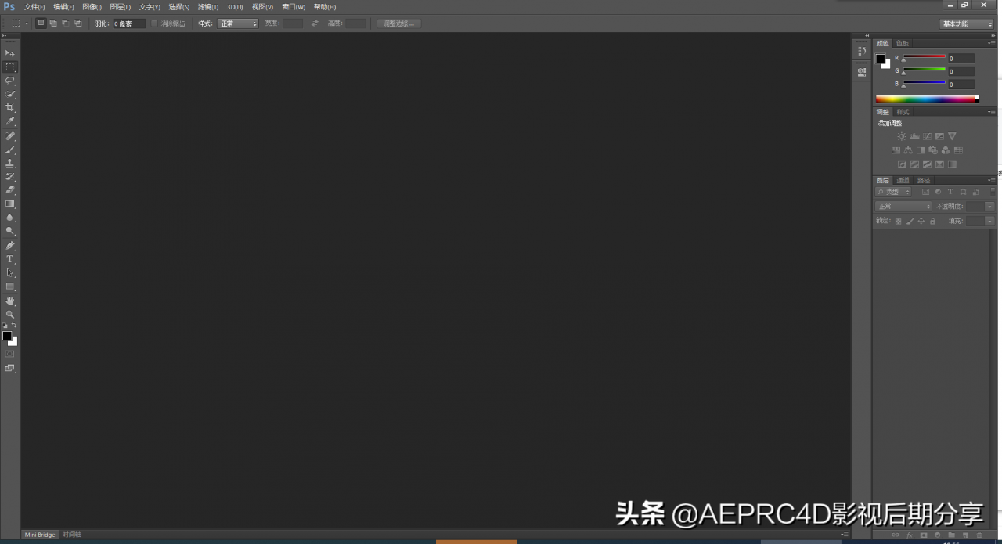
Task: Open the 窗口(W) menu
Action: [294, 6]
